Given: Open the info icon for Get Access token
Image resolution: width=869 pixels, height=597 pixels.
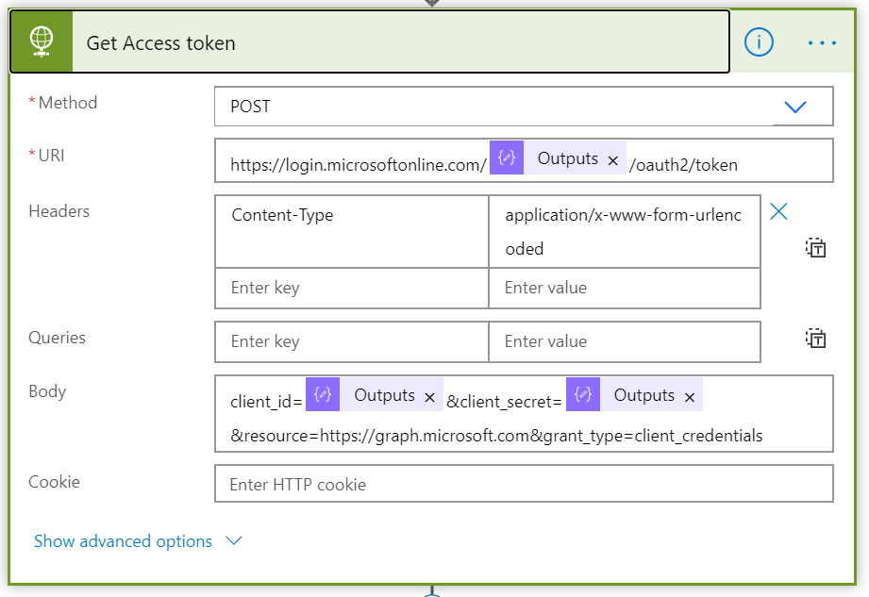Looking at the screenshot, I should click(759, 42).
